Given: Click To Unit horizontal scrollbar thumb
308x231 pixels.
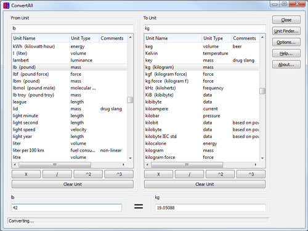Looking at the screenshot, I should pos(187,164).
